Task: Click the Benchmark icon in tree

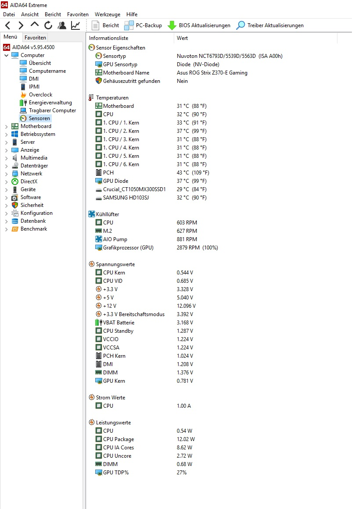Action: pyautogui.click(x=15, y=229)
